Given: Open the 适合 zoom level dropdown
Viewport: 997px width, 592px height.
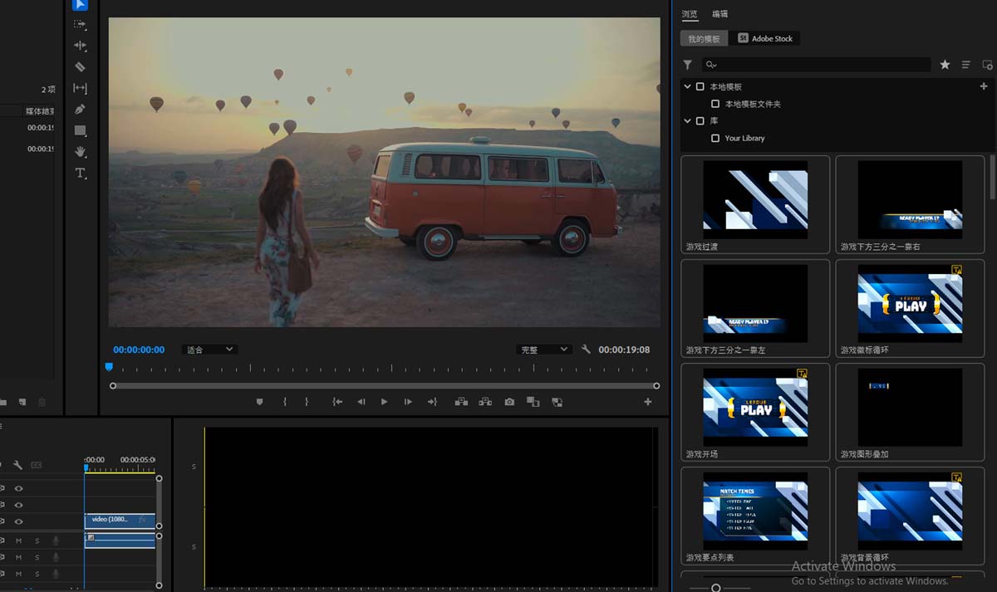Looking at the screenshot, I should 209,350.
